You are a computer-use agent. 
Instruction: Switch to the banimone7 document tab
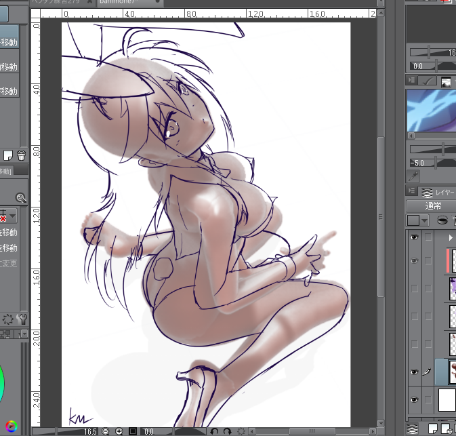[x=129, y=2]
